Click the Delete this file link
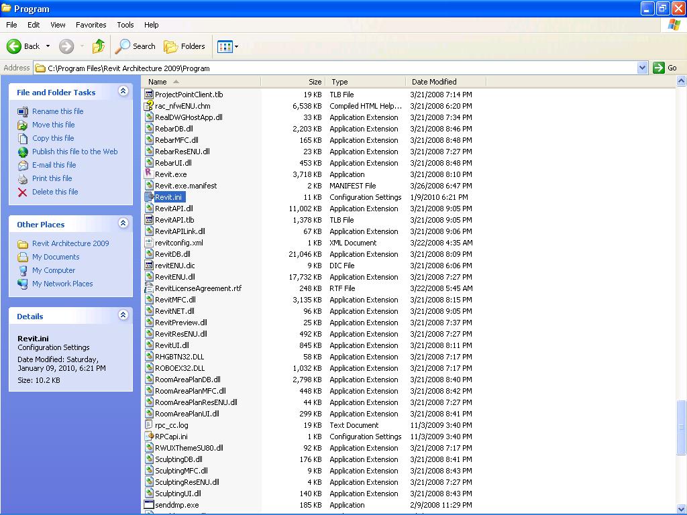 (55, 192)
